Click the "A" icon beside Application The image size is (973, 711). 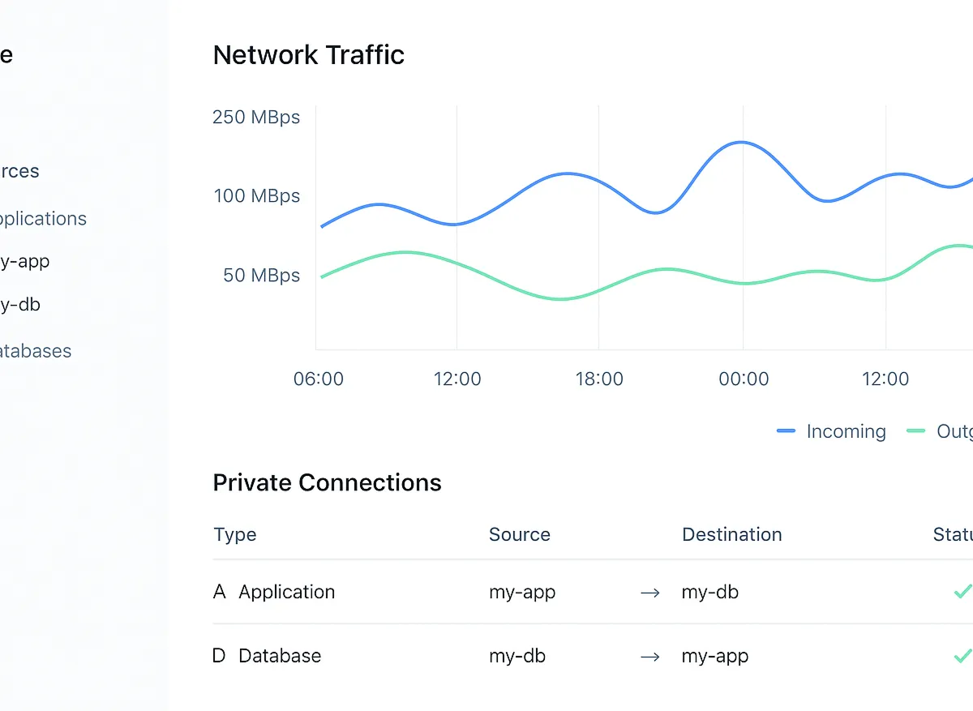click(219, 592)
